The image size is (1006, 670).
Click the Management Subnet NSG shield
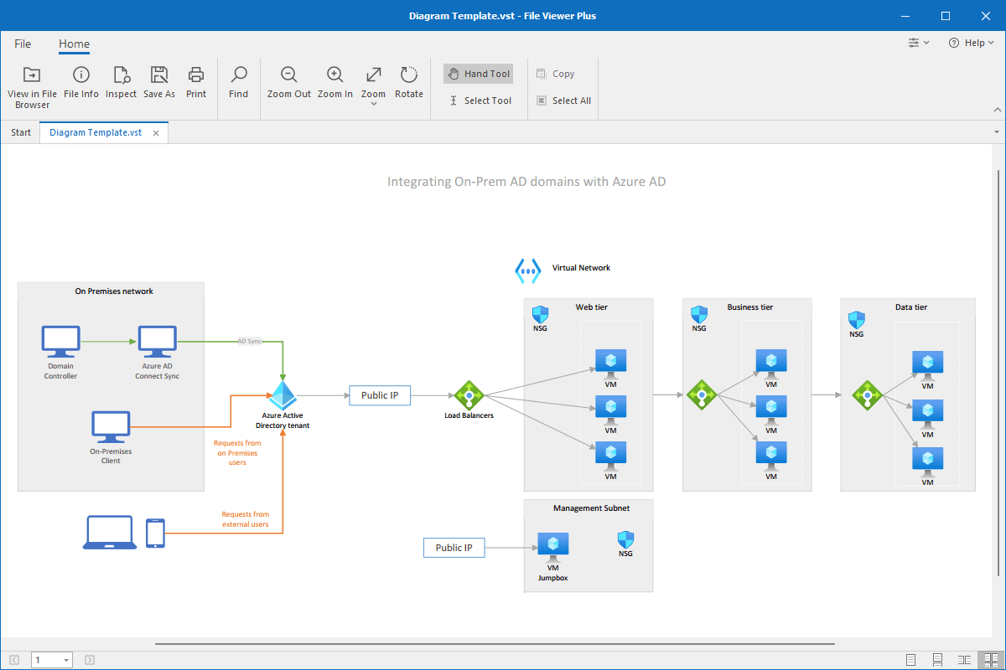tap(625, 539)
